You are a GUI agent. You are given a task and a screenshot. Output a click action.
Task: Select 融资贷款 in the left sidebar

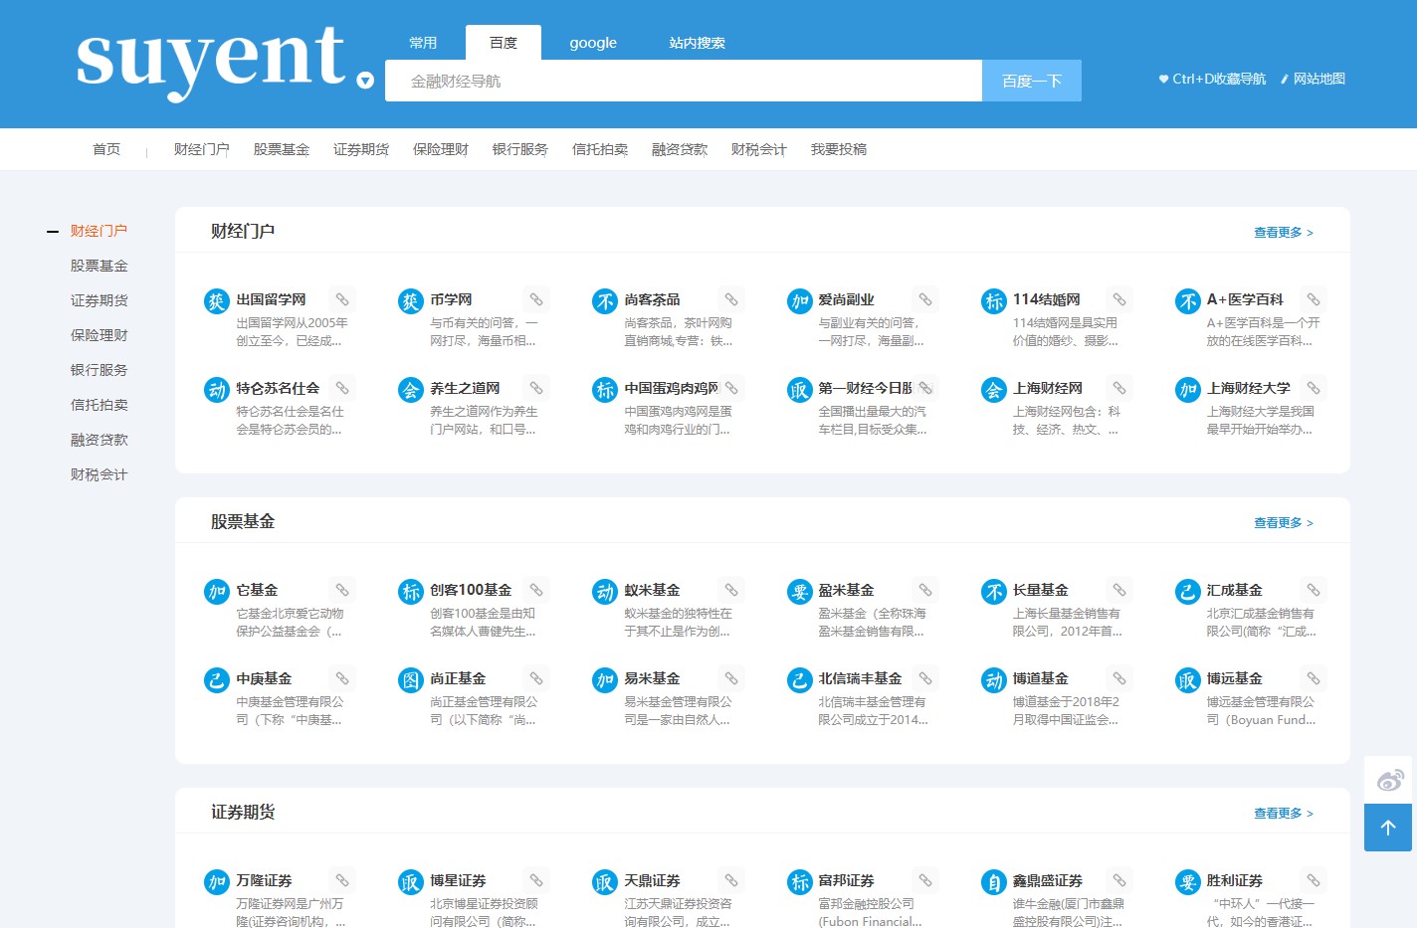[99, 440]
